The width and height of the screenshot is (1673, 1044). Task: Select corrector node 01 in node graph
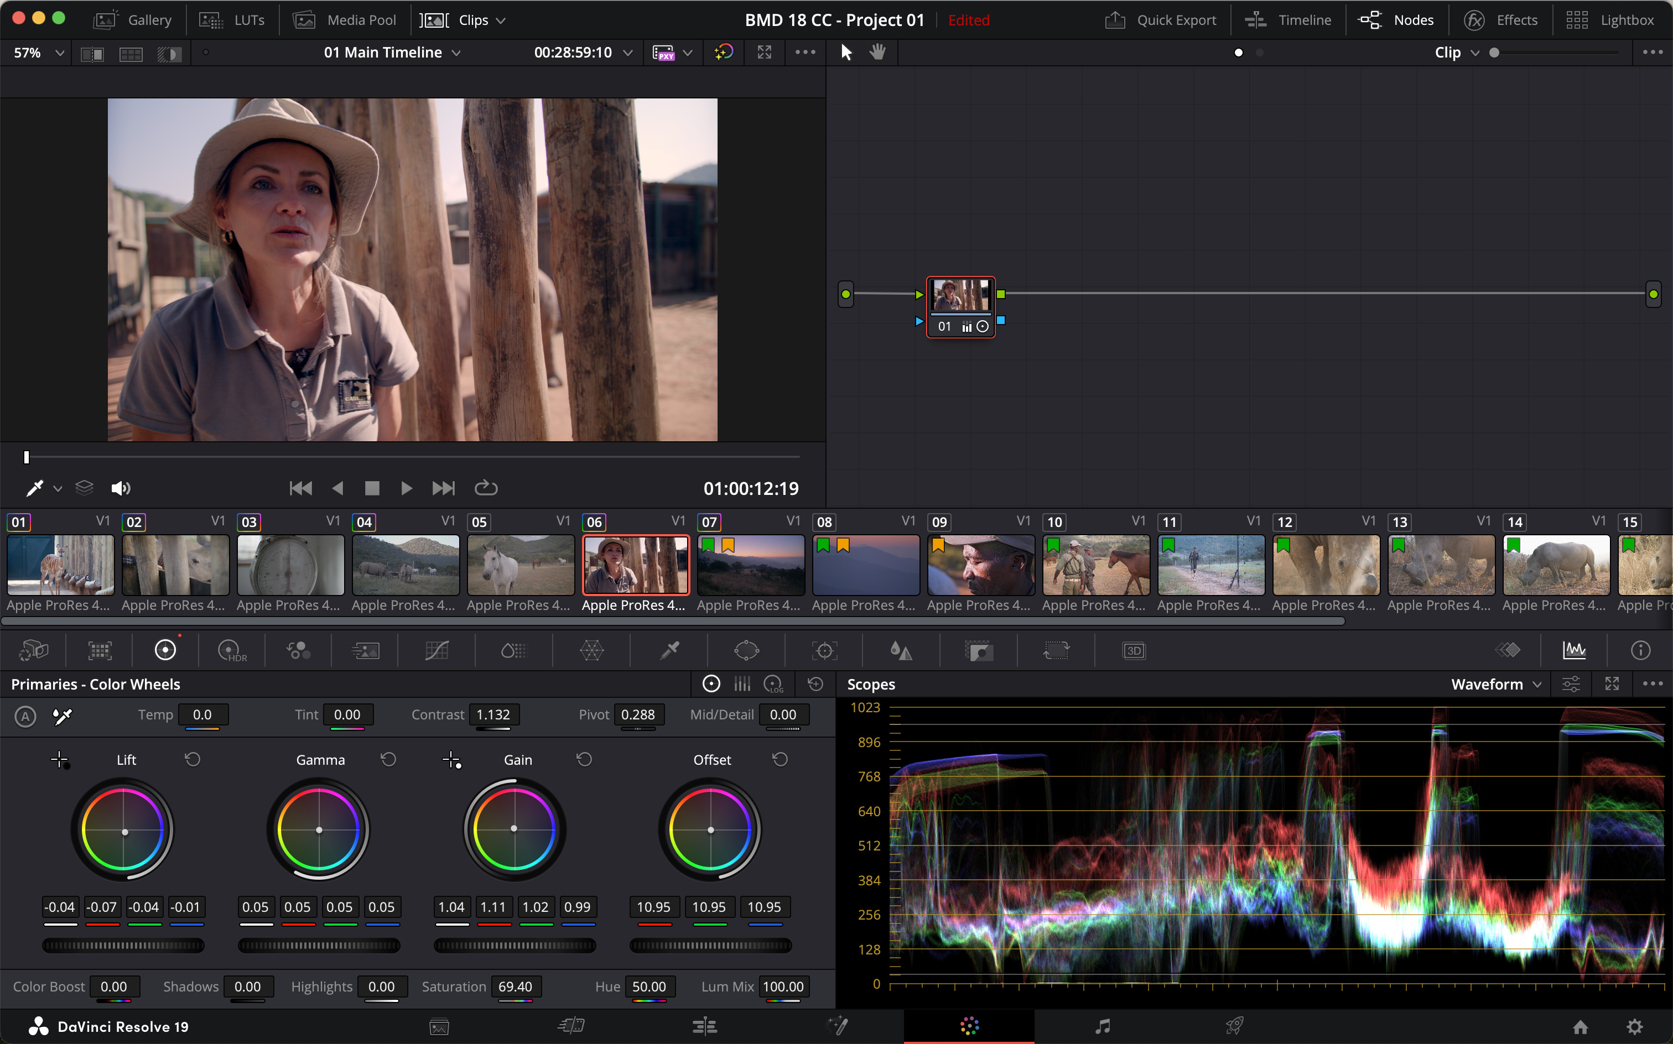[960, 306]
